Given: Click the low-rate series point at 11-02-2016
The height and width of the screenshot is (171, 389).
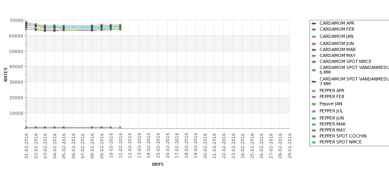Looking at the screenshot, I should coord(120,128).
